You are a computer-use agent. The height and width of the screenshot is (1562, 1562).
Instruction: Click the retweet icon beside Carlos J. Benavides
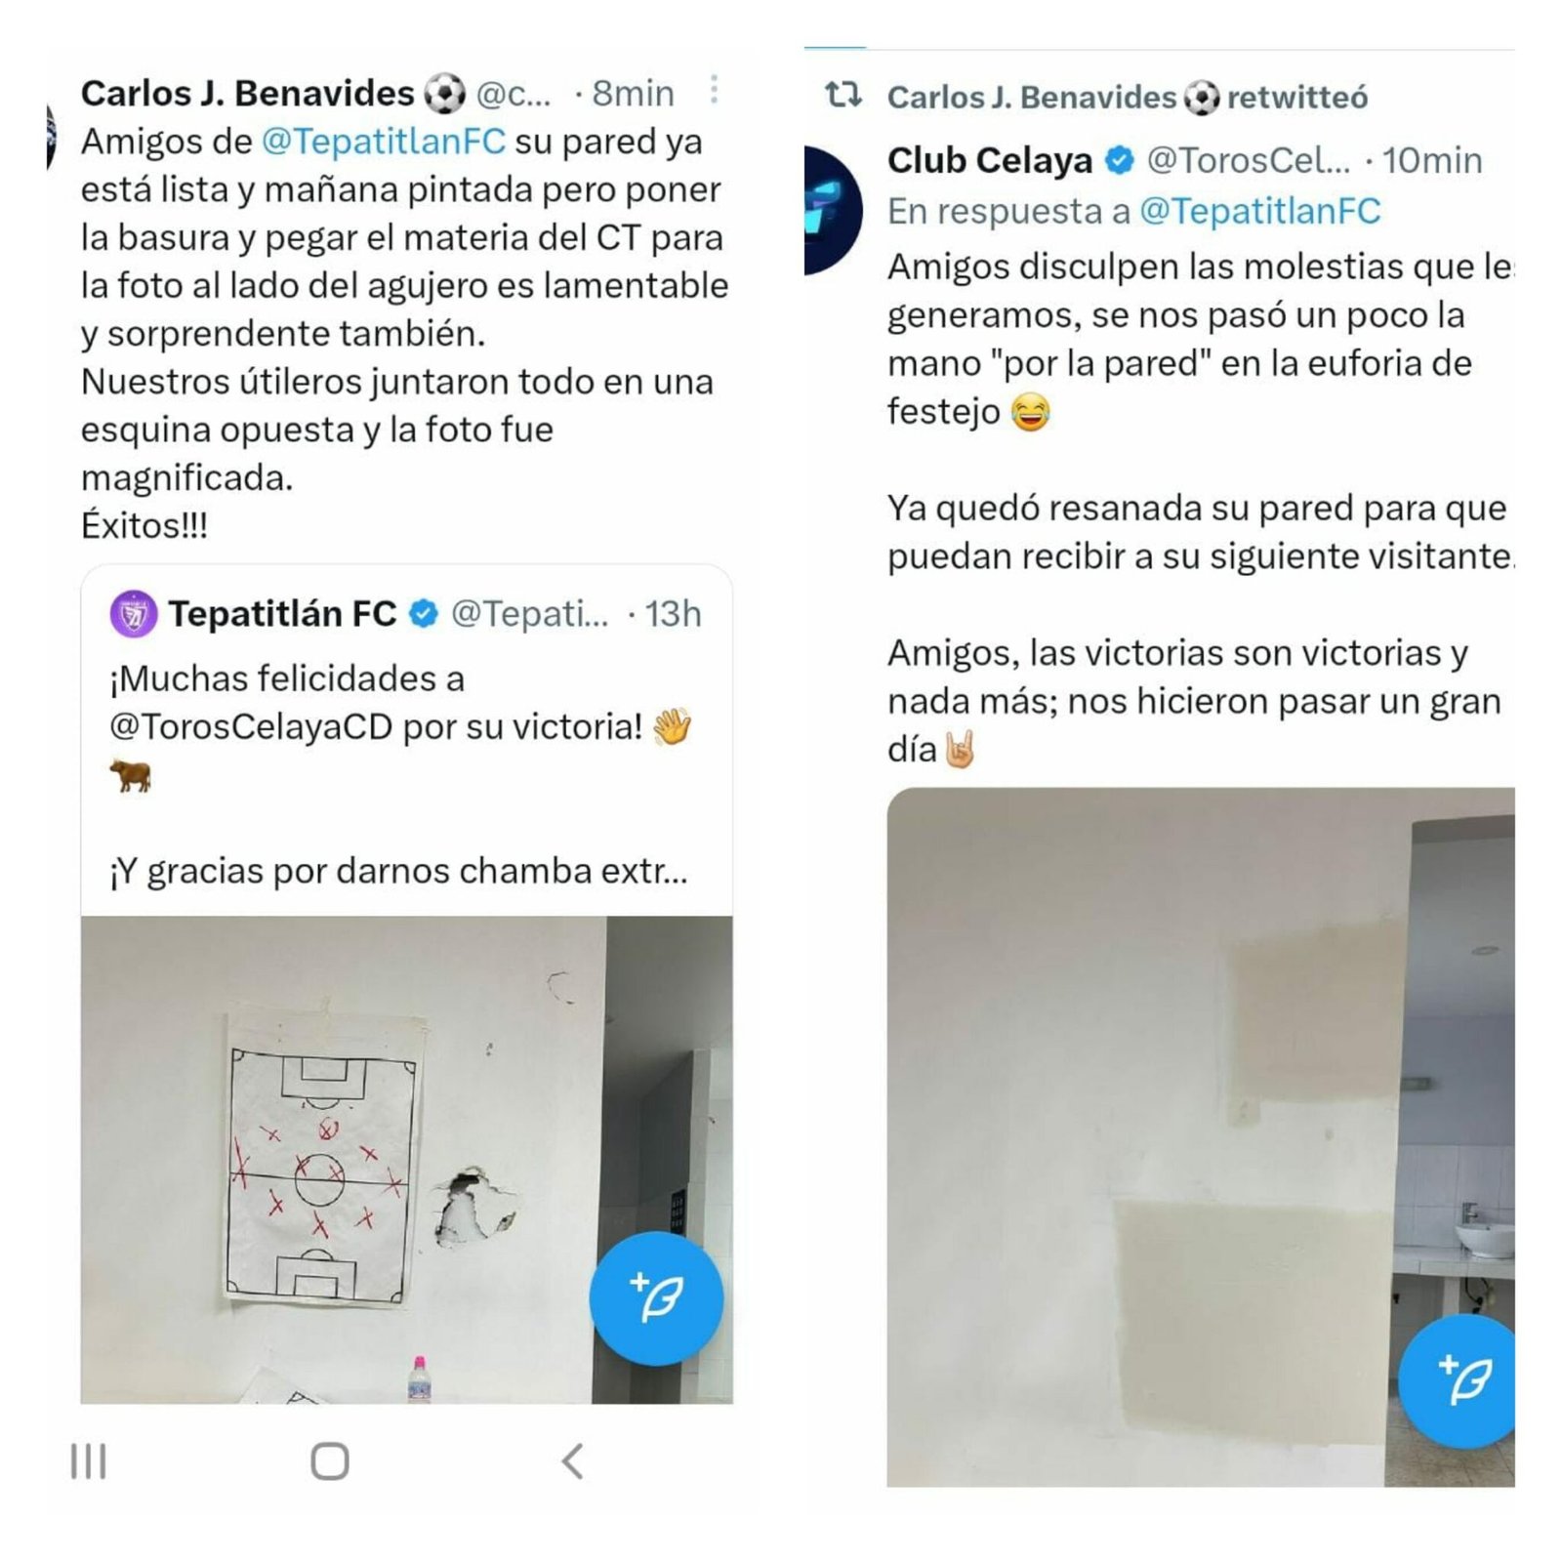(x=843, y=95)
